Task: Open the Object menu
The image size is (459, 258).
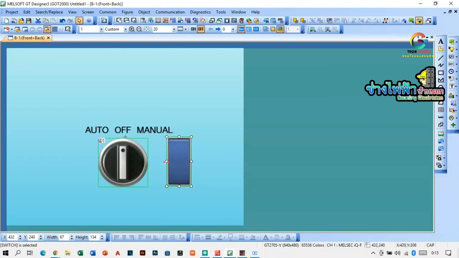Action: pos(144,12)
